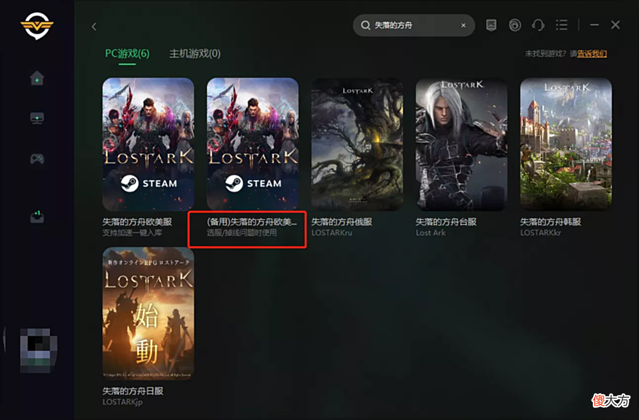This screenshot has width=639, height=420.
Task: Minimize the window
Action: 594,25
